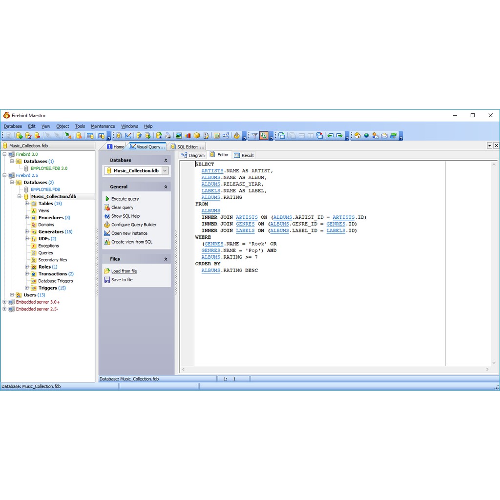Select EMPLOYEE.FDB 3.0 in the database tree
The image size is (500, 500).
49,168
